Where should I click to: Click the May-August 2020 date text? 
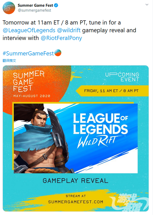click(32, 96)
